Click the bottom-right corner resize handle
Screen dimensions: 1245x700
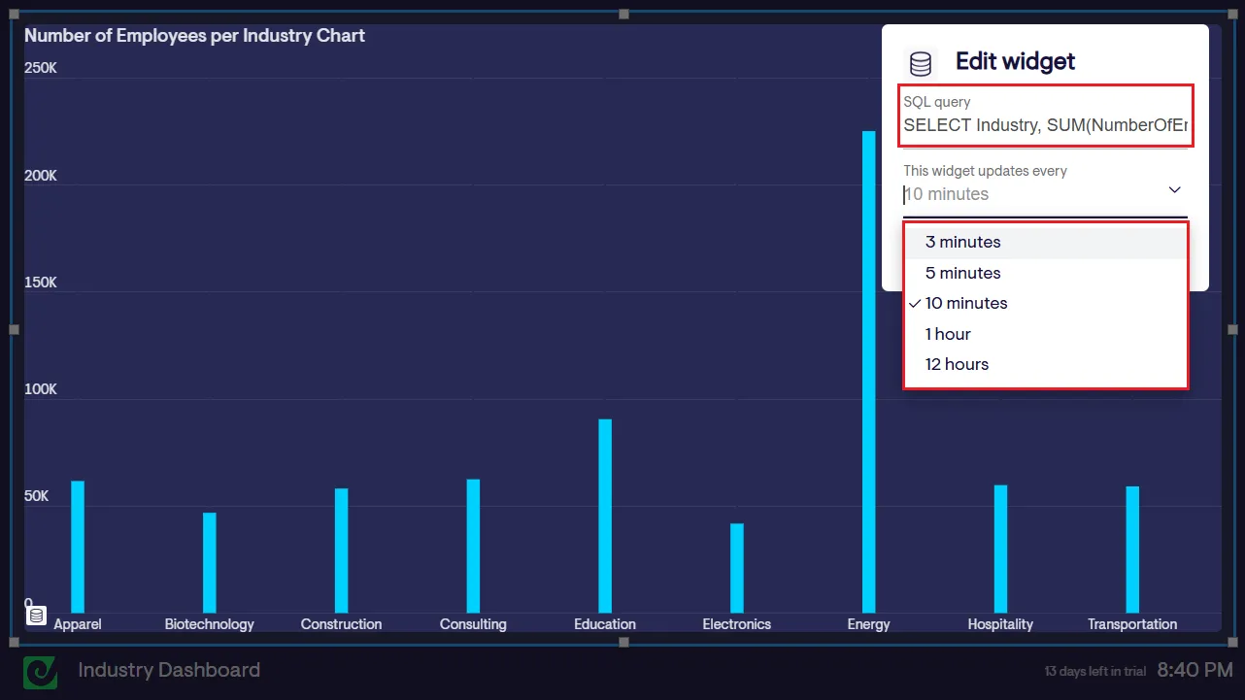[1232, 642]
